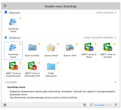Choose the Scan to Folder icon
The width and height of the screenshot is (121, 110).
click(32, 47)
